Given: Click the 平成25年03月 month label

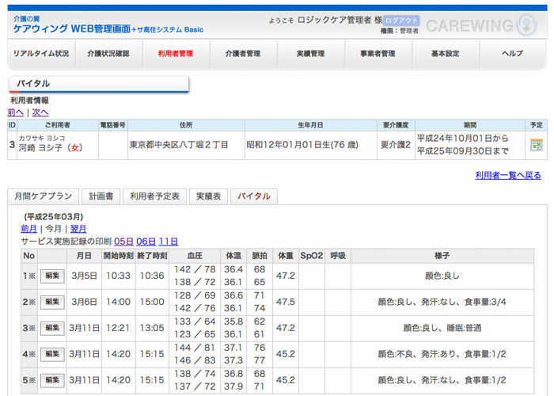Looking at the screenshot, I should (54, 217).
